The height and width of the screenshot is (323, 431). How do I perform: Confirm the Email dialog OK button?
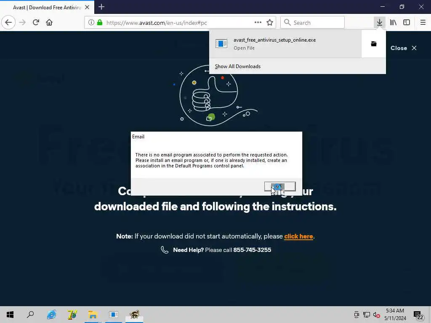coord(280,186)
